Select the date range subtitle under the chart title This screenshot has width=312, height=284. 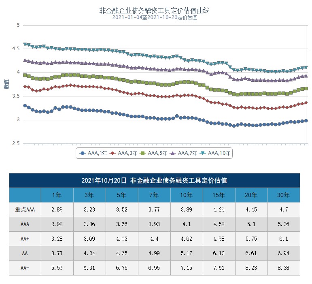pyautogui.click(x=155, y=18)
